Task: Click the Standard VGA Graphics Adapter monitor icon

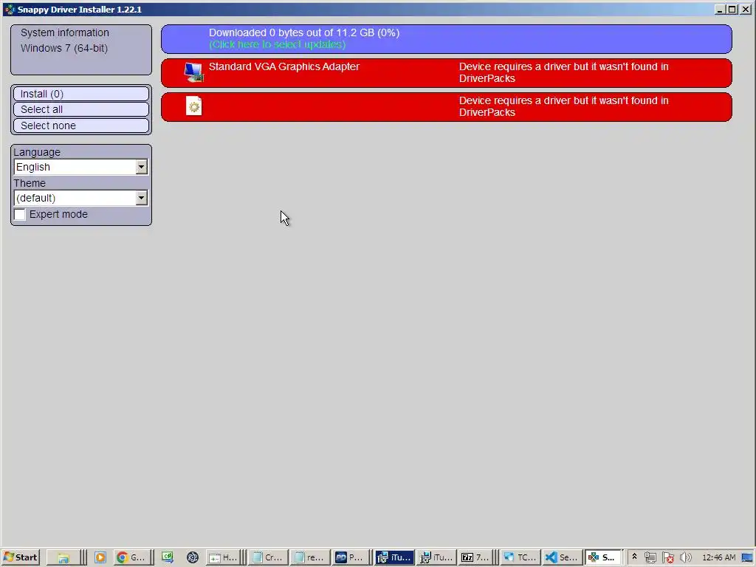Action: tap(194, 72)
